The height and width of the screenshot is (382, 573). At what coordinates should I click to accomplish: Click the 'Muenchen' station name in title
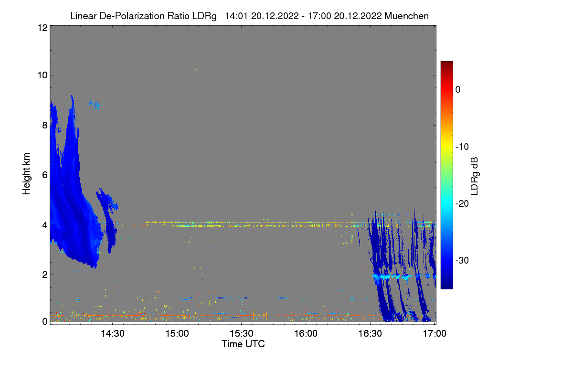[x=406, y=16]
